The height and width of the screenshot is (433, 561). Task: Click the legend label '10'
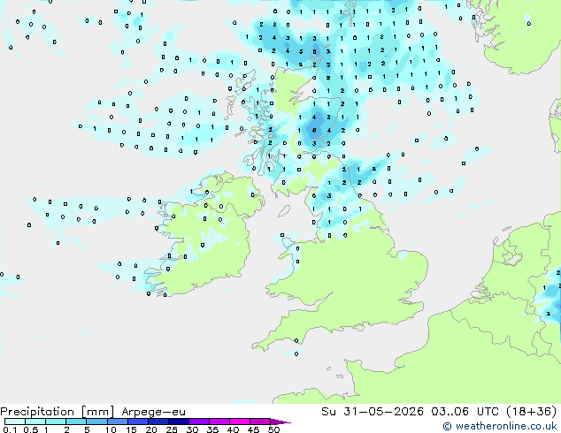tap(111, 429)
